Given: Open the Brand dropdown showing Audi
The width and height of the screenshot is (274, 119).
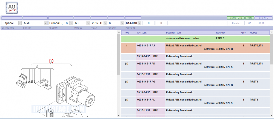Looking at the screenshot, I should [35, 23].
